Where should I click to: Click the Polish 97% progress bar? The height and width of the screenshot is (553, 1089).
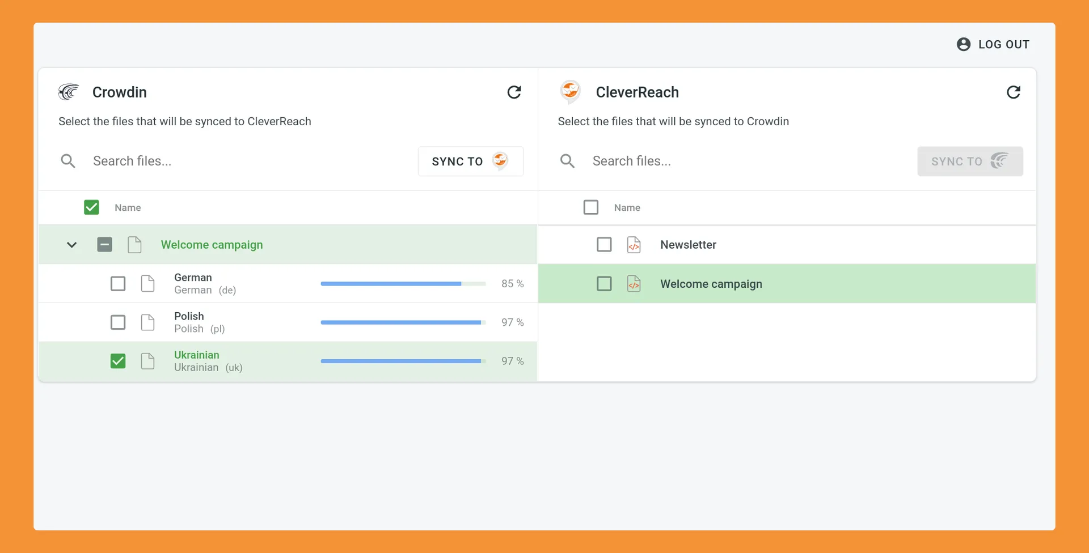pos(403,322)
